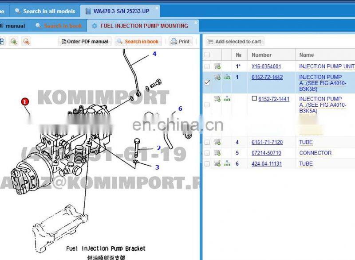
Task: Click the add-to-cart icon for part X16-0354001
Action: click(x=217, y=66)
